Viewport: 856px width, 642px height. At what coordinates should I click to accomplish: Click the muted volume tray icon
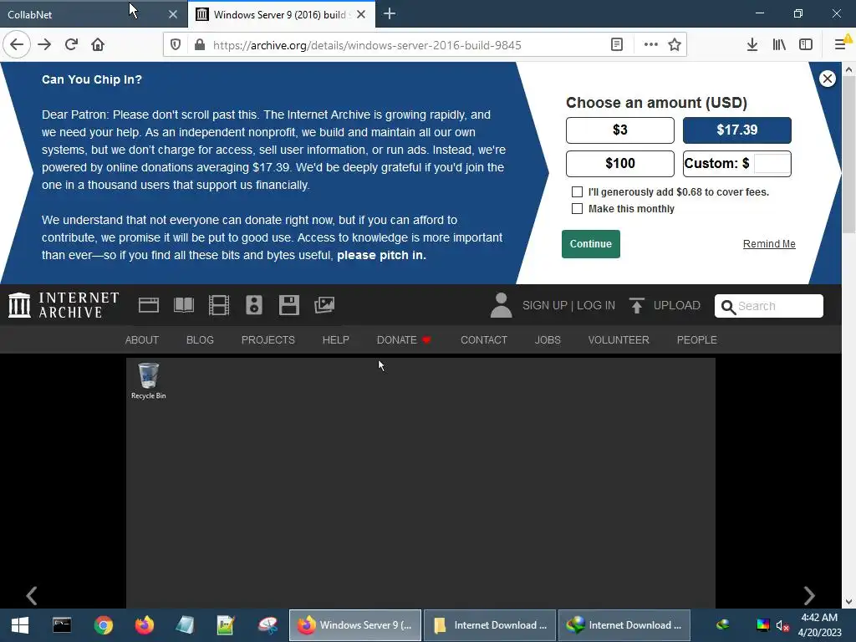pos(782,625)
